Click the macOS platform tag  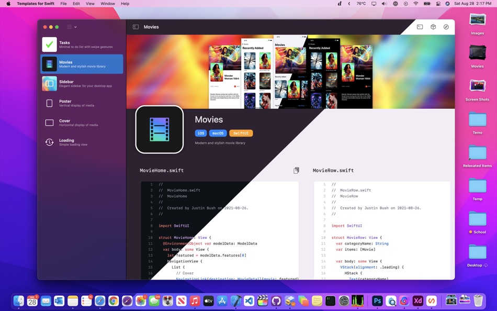point(218,134)
